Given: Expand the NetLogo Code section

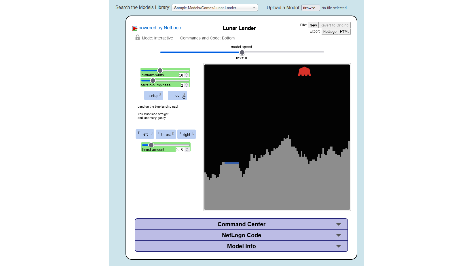Looking at the screenshot, I should pos(241,235).
